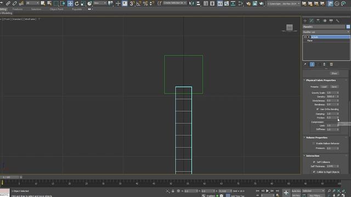Toggle Spinner Snap

click(152, 3)
